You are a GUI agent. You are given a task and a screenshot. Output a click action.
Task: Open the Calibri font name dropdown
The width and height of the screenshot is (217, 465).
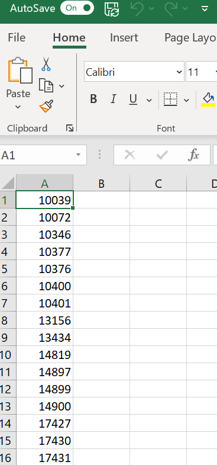click(179, 72)
